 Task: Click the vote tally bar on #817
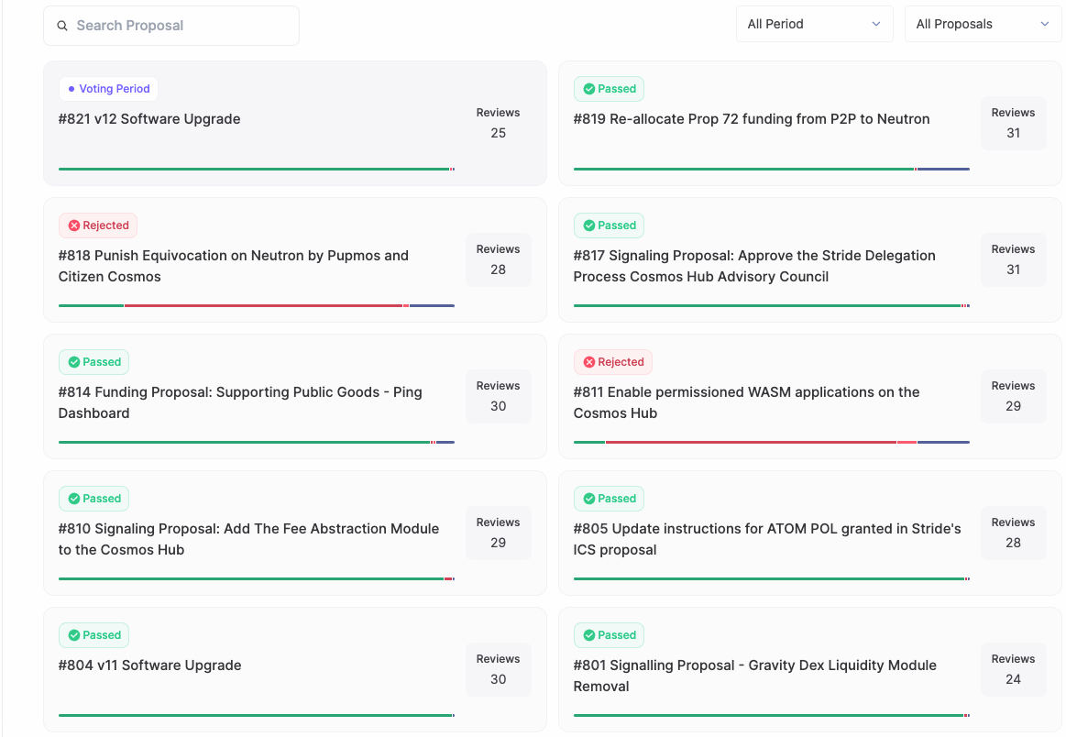coord(772,306)
